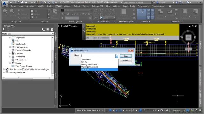Open the Express Tools ribbon tab

coord(129,6)
